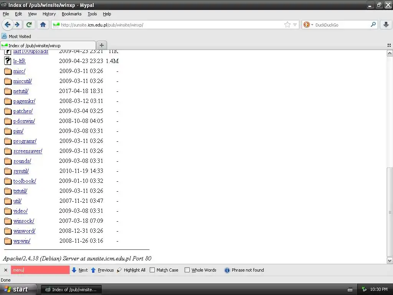Click the 10:30 PM clock in the tray
This screenshot has width=393, height=295.
[379, 289]
